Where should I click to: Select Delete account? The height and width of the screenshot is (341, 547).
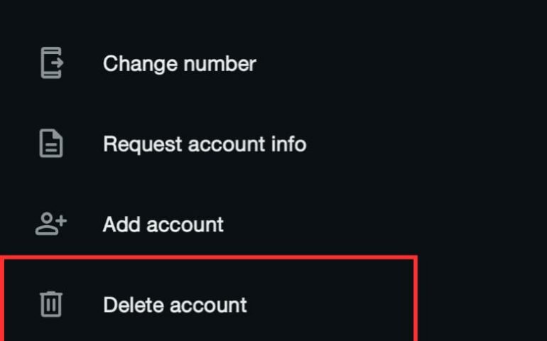click(175, 305)
